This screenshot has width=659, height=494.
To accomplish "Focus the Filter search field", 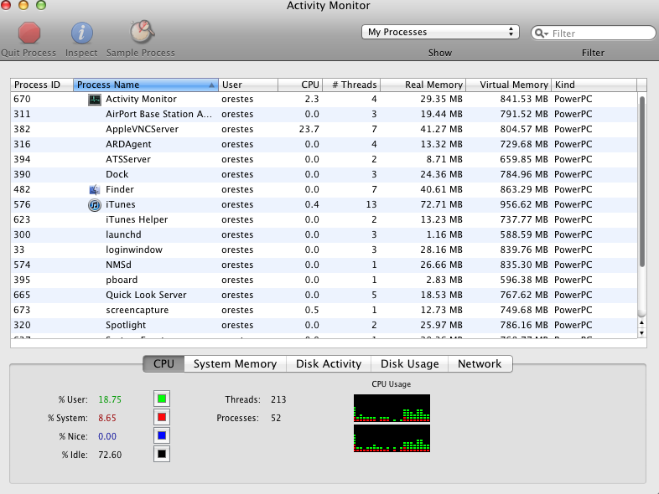I will [x=593, y=33].
